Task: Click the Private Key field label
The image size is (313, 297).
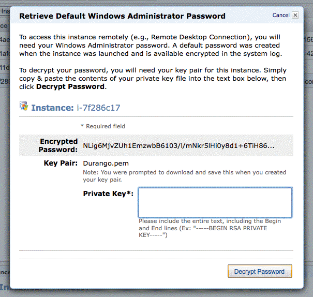Action: pos(108,194)
